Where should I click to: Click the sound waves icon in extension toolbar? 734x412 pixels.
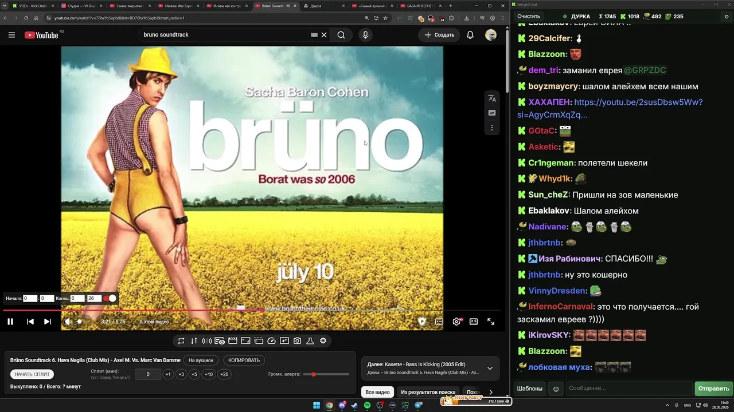click(207, 340)
